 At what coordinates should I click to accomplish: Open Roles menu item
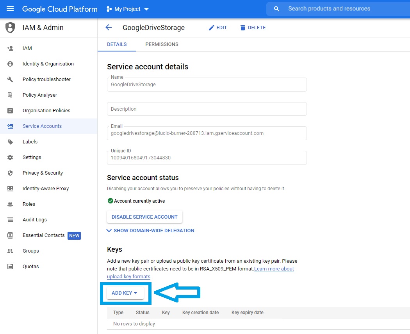click(x=49, y=204)
